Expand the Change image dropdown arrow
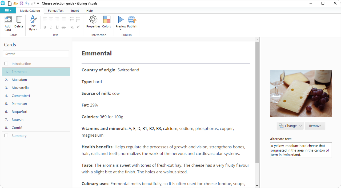The image size is (341, 188). pyautogui.click(x=300, y=126)
